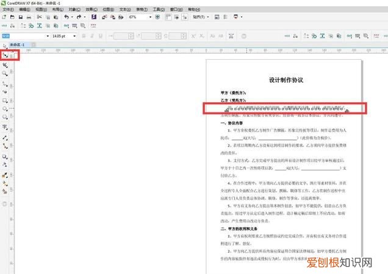This screenshot has height=274, width=388.
Task: Expand the font name list dropdown
Action: pos(48,36)
